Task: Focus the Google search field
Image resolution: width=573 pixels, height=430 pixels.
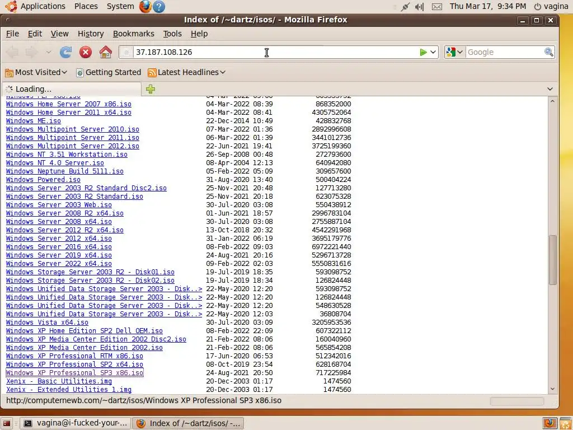Action: click(504, 52)
